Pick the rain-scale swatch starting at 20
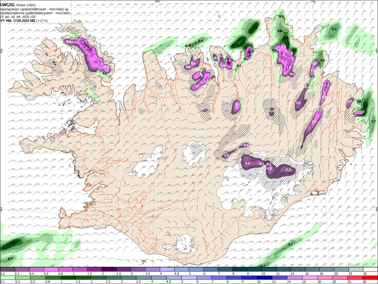378x284 pixels. [x=340, y=278]
